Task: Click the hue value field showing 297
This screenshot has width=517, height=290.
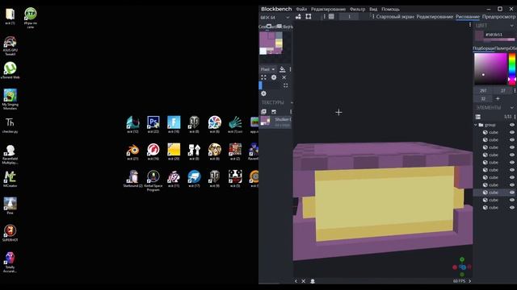Action: 483,90
